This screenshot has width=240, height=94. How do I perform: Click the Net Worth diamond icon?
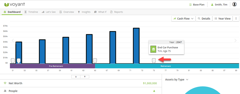[5, 83]
